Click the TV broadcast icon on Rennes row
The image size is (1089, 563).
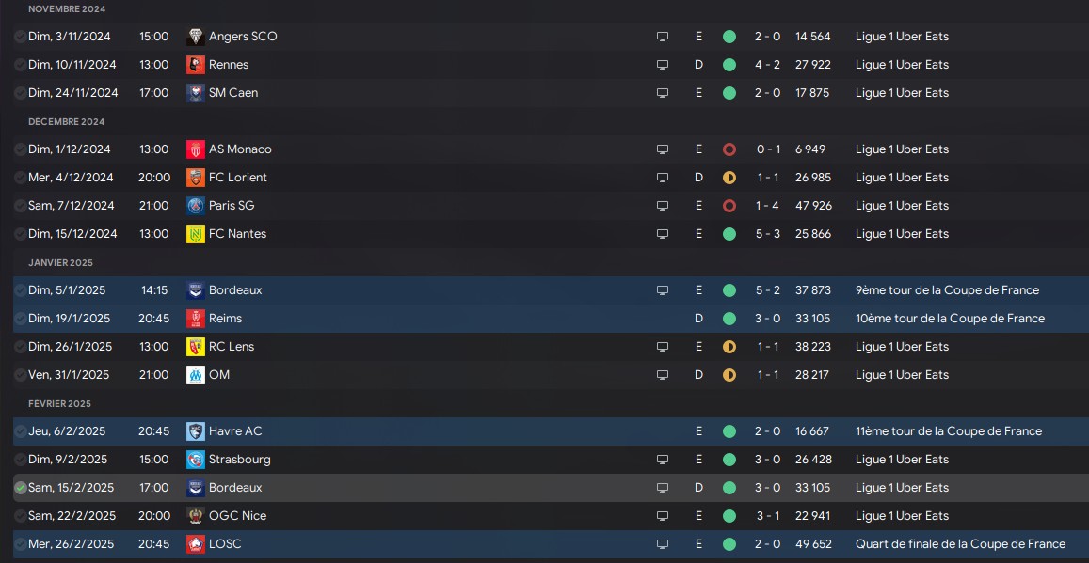pyautogui.click(x=662, y=65)
